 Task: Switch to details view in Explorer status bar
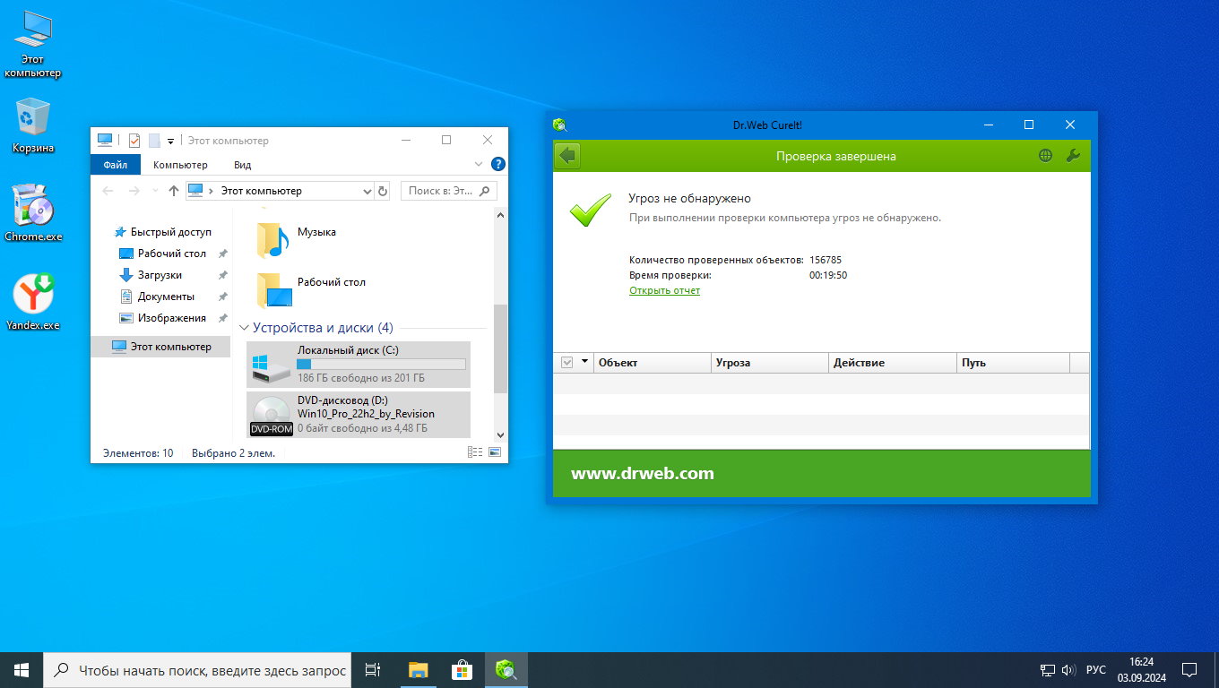coord(475,453)
